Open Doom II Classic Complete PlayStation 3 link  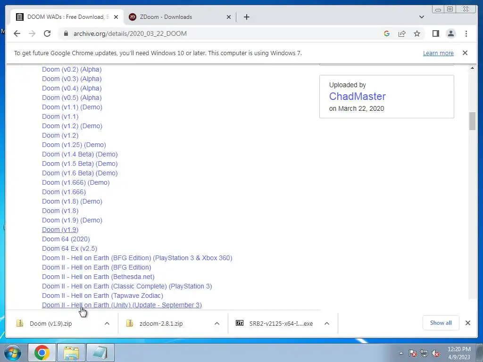[127, 286]
